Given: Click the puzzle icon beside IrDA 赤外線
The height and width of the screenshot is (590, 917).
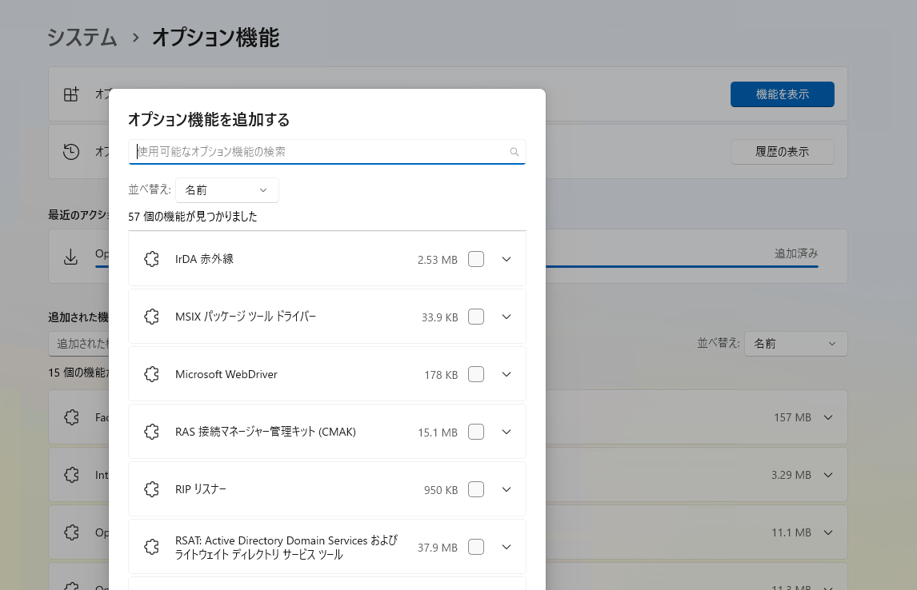Looking at the screenshot, I should click(x=151, y=259).
